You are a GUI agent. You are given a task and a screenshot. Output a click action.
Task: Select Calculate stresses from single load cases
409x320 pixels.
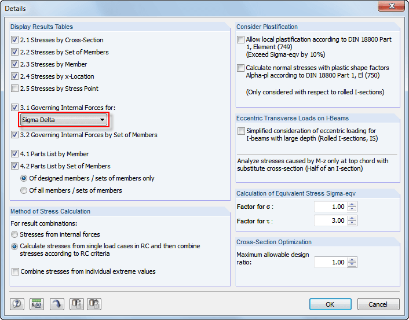(x=14, y=247)
